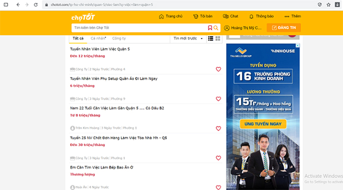The image size is (343, 190).
Task: Switch to the Cá nhân tab
Action: tap(98, 39)
